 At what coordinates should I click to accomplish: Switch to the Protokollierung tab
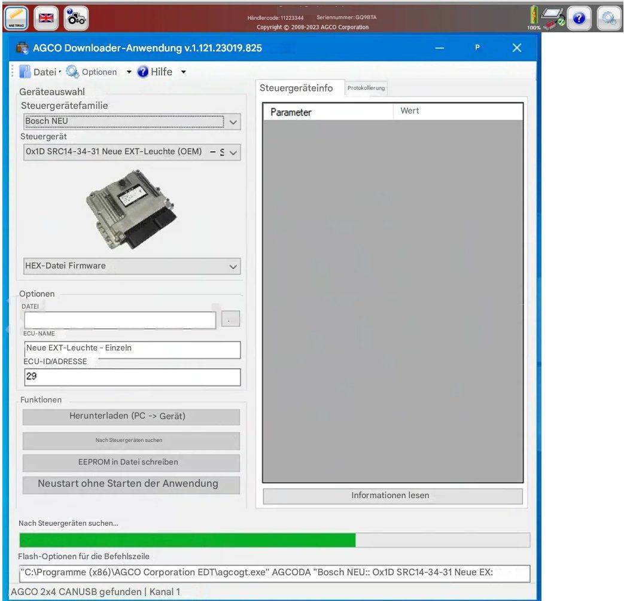tap(366, 88)
